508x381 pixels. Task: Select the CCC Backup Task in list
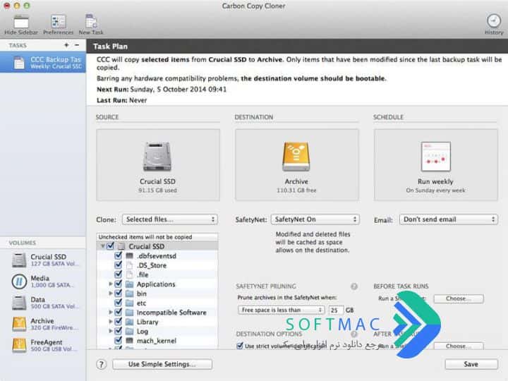(x=43, y=63)
